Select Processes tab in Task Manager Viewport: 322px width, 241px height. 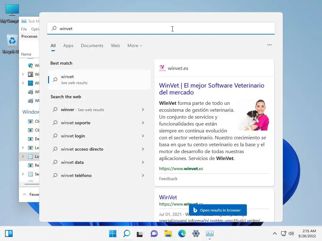29,36
